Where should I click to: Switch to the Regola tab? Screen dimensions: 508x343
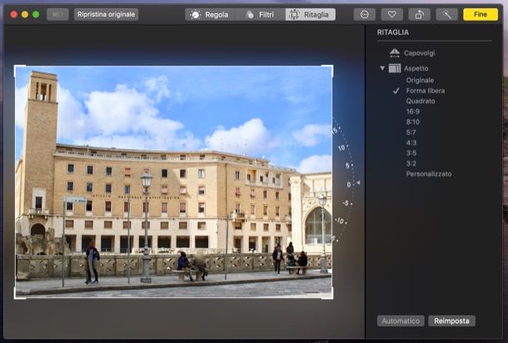pos(210,14)
